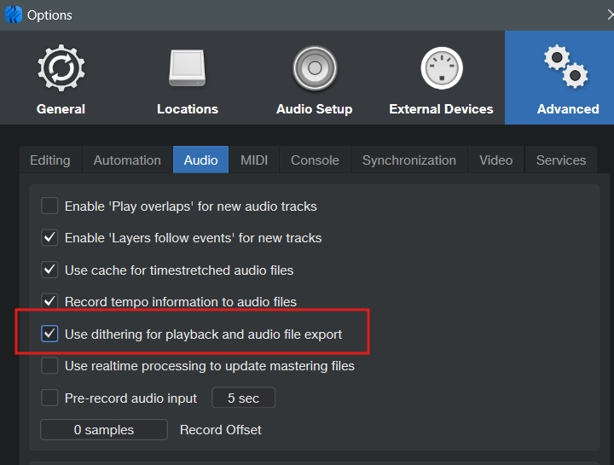Disable 'Layers follow events' for new tracks
Image resolution: width=614 pixels, height=465 pixels.
(49, 237)
